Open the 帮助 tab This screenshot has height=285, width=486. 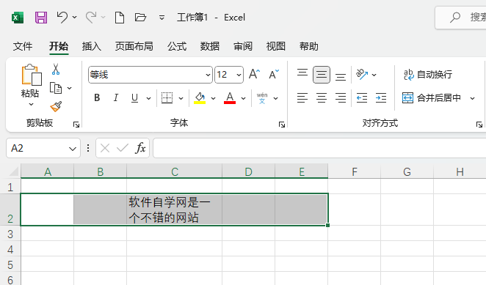pyautogui.click(x=309, y=46)
